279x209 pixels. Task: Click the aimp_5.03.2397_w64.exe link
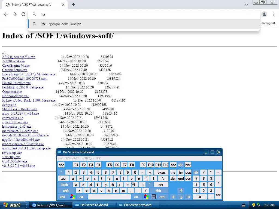click(20, 113)
